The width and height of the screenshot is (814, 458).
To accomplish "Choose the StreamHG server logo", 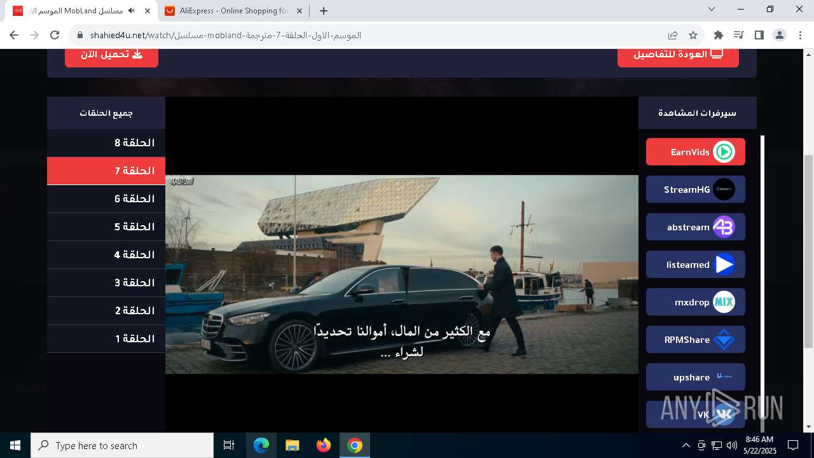I will (x=724, y=190).
